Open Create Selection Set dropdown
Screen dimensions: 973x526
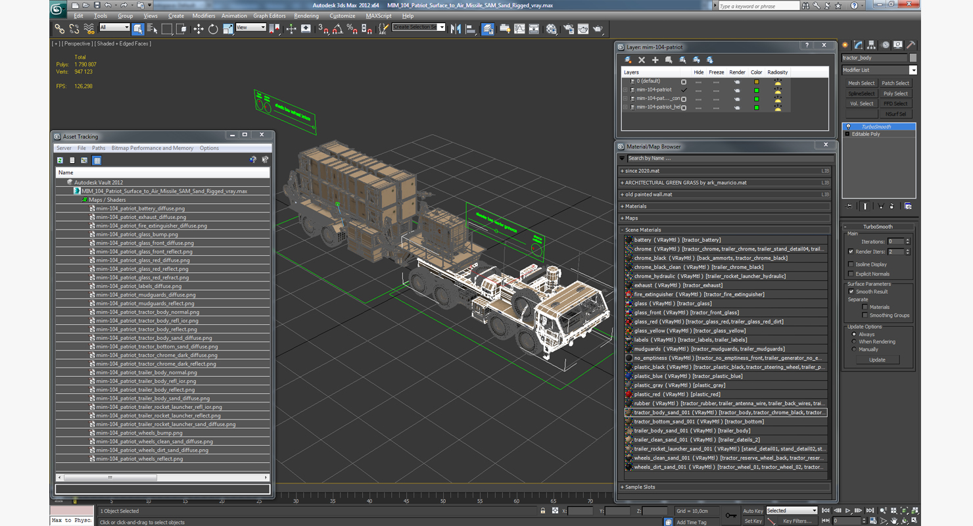point(419,28)
